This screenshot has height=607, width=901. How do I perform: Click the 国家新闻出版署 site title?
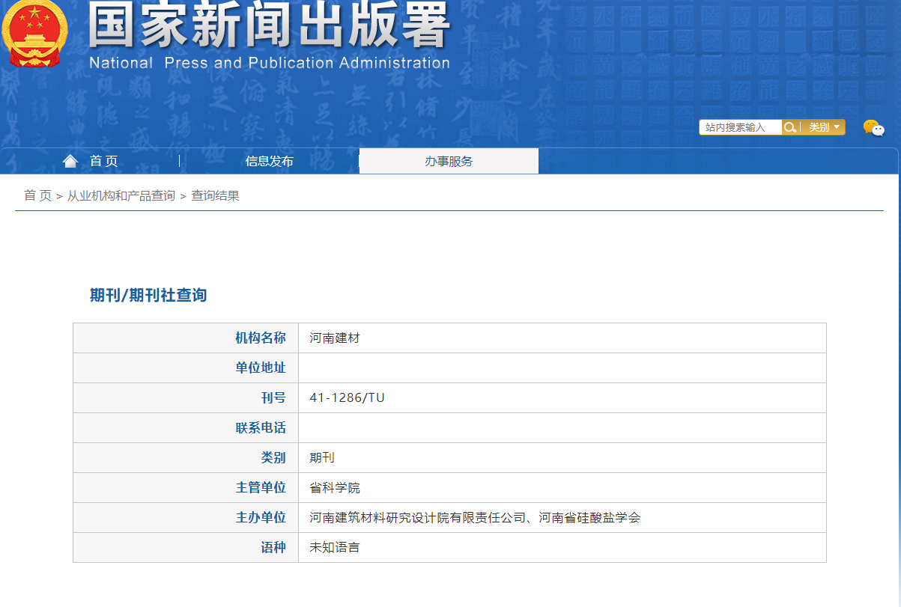pos(270,26)
